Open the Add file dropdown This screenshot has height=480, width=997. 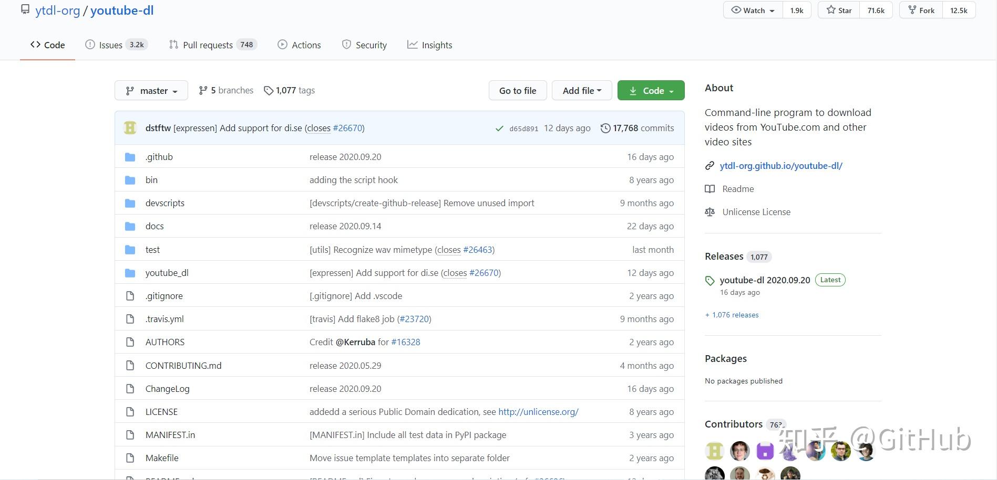[581, 90]
